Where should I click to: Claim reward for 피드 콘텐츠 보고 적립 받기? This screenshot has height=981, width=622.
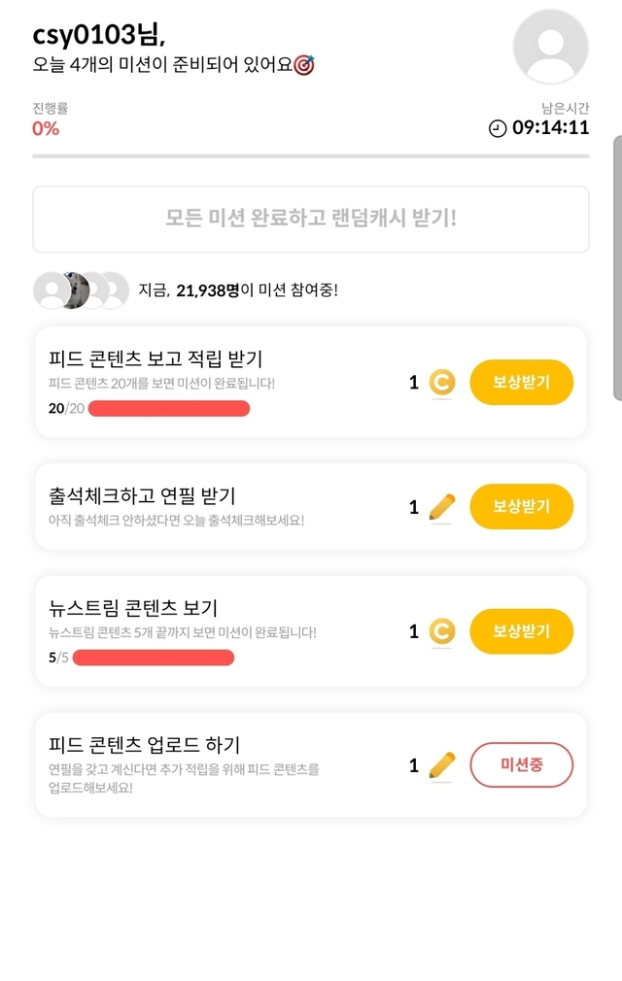coord(521,383)
